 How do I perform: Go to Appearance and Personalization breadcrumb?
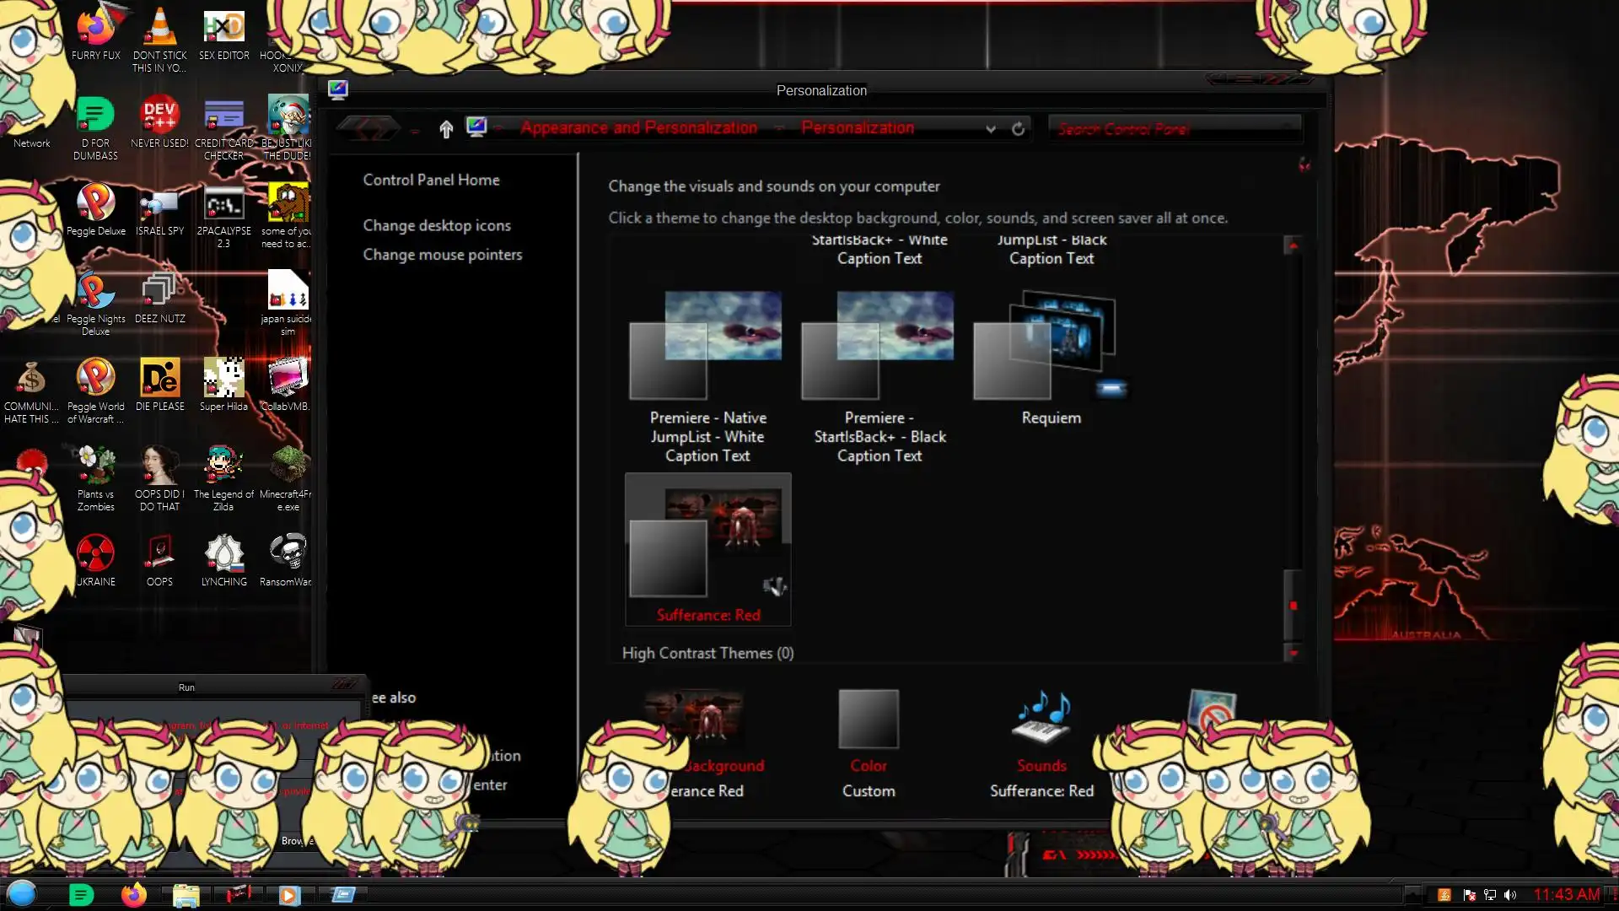(638, 128)
